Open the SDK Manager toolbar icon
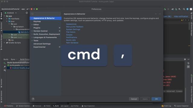The image size is (193, 108). (x=180, y=9)
